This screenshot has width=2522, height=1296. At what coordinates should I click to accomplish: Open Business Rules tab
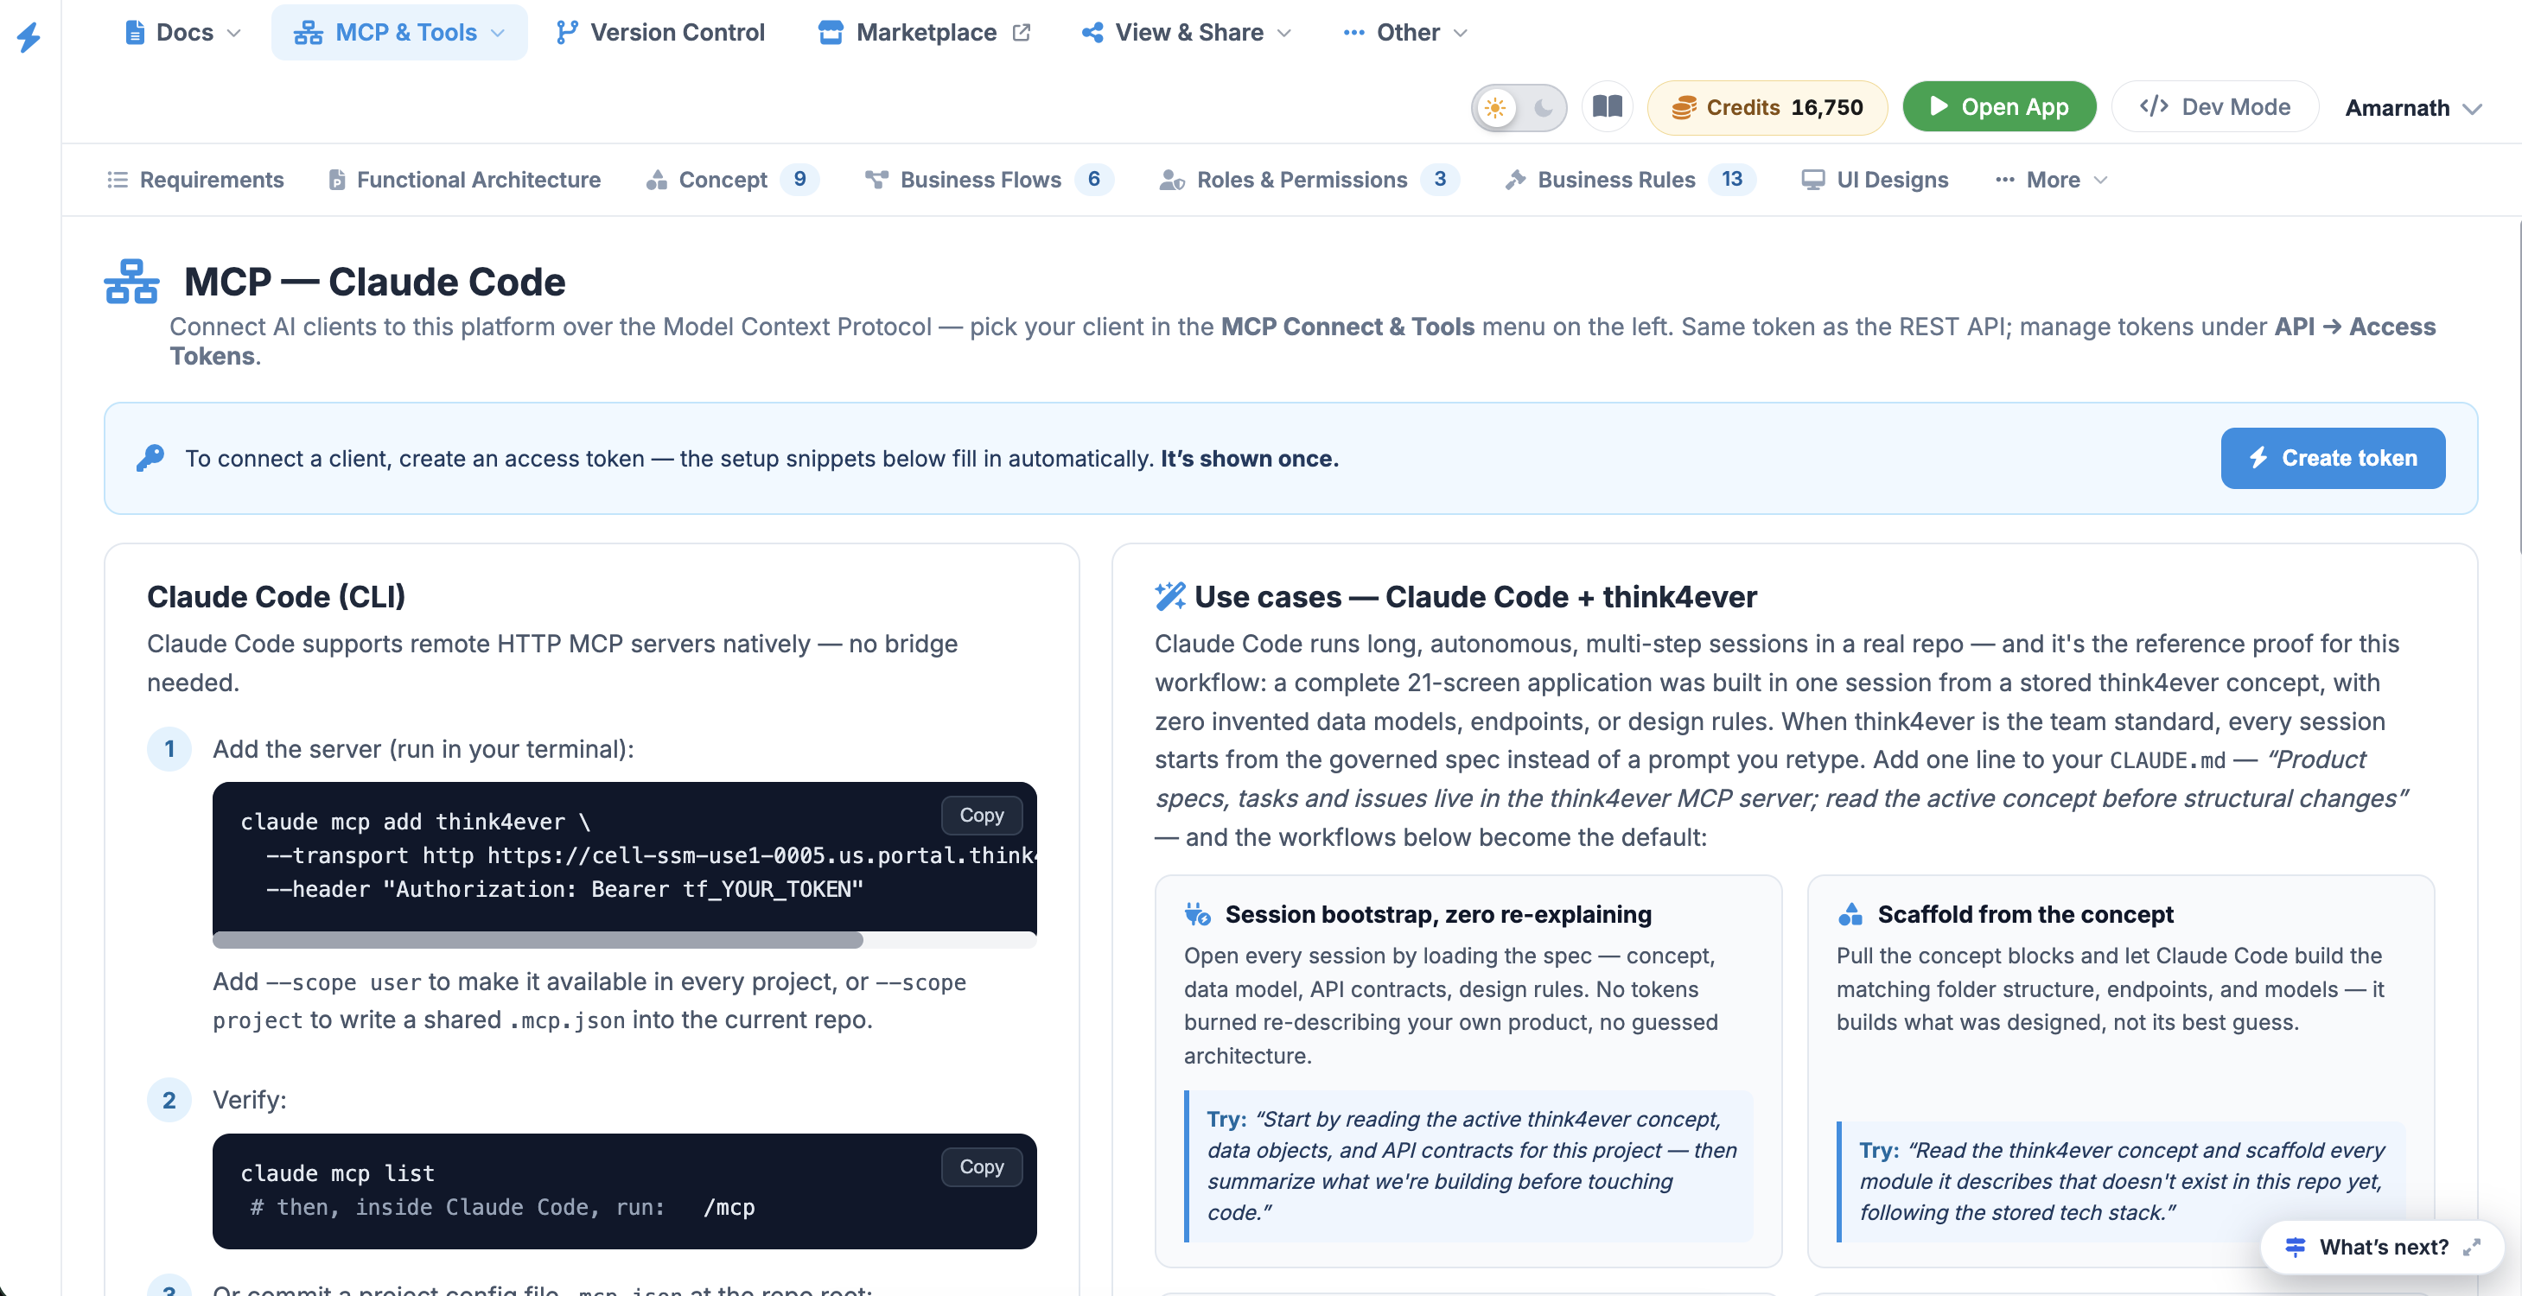pyautogui.click(x=1630, y=180)
